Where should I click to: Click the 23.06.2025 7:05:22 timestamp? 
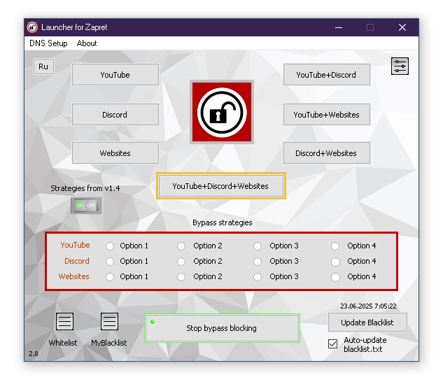pos(368,306)
